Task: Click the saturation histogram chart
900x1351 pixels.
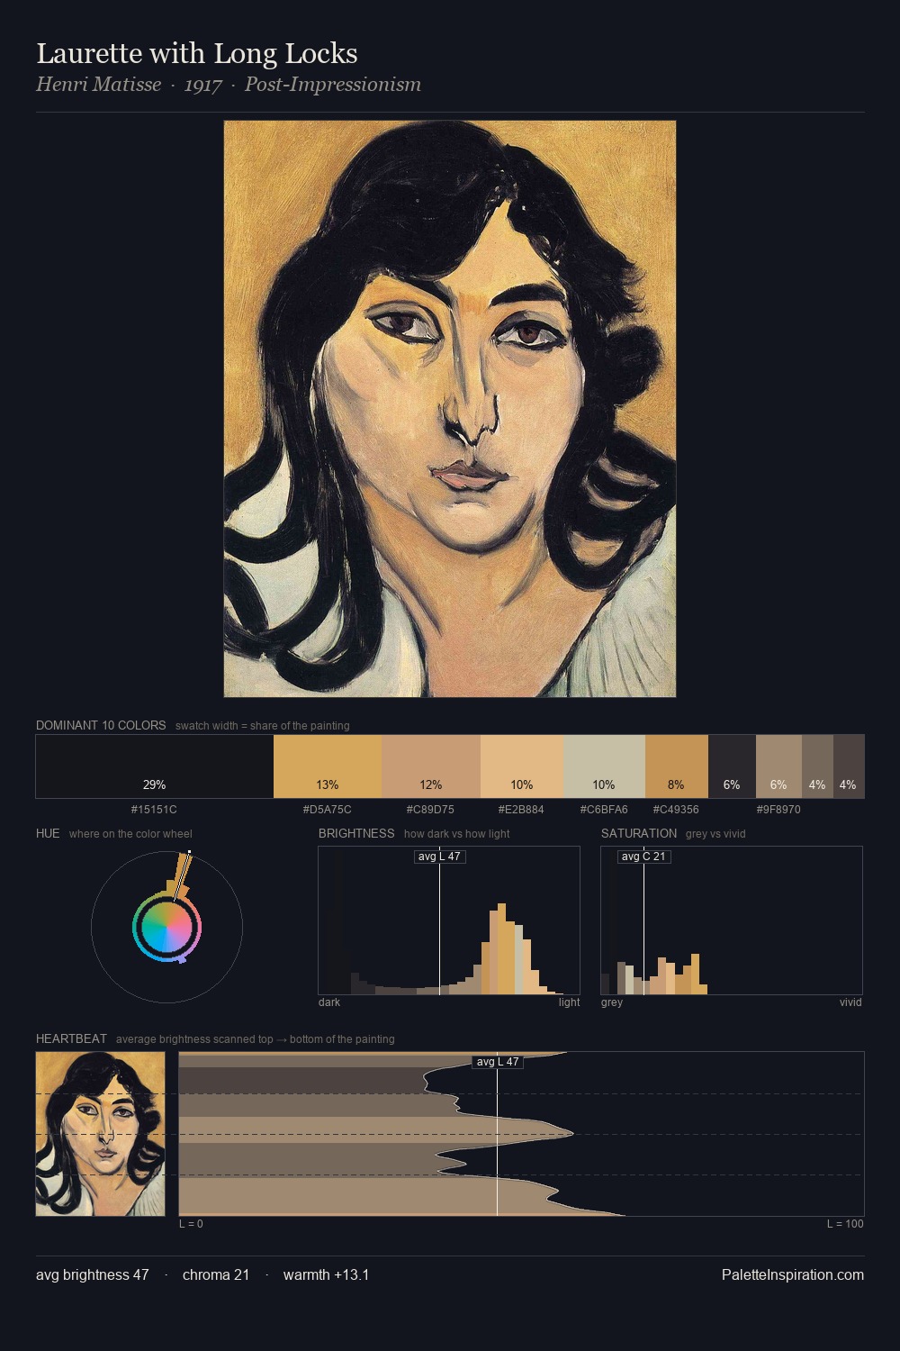Action: point(732,920)
